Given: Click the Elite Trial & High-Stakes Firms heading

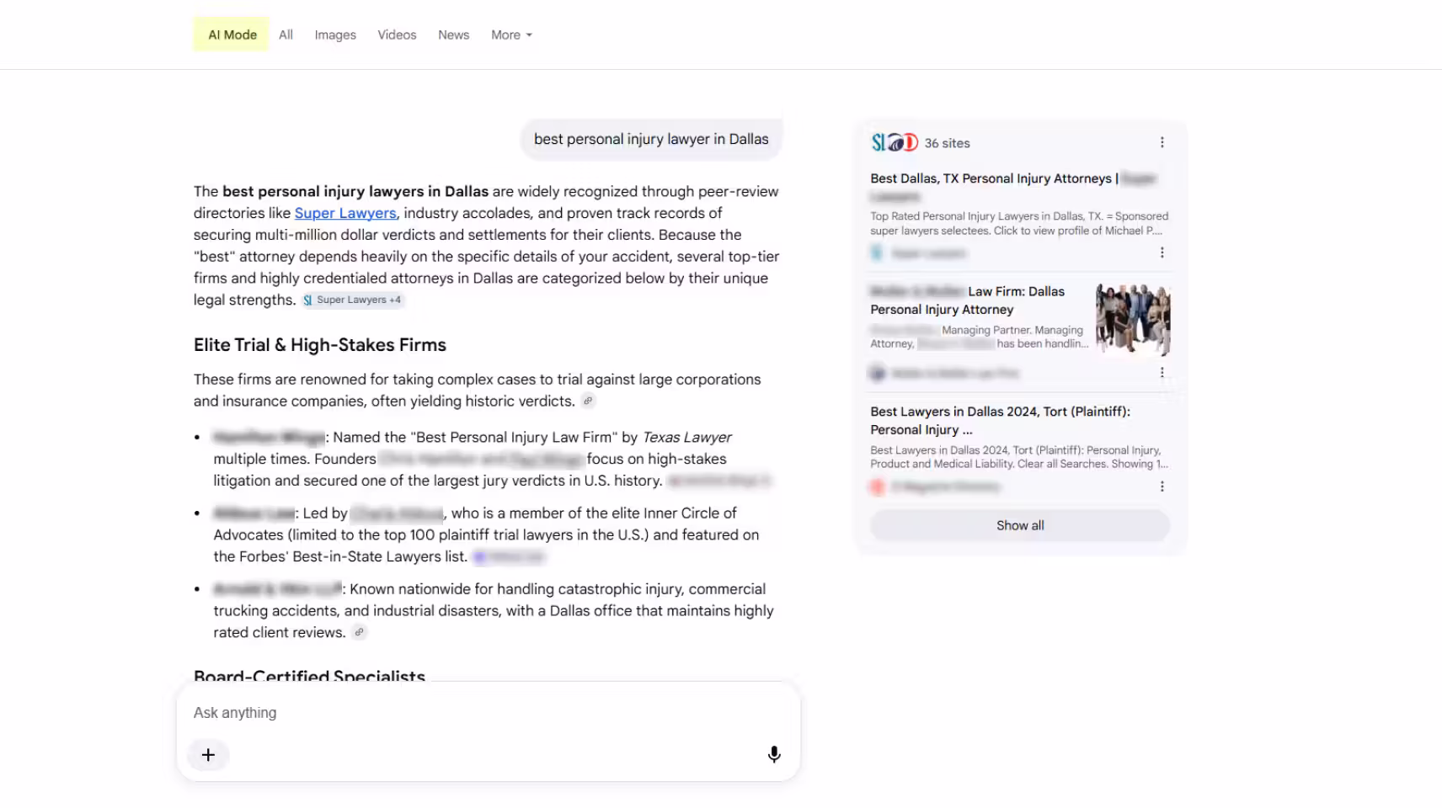Looking at the screenshot, I should 320,345.
